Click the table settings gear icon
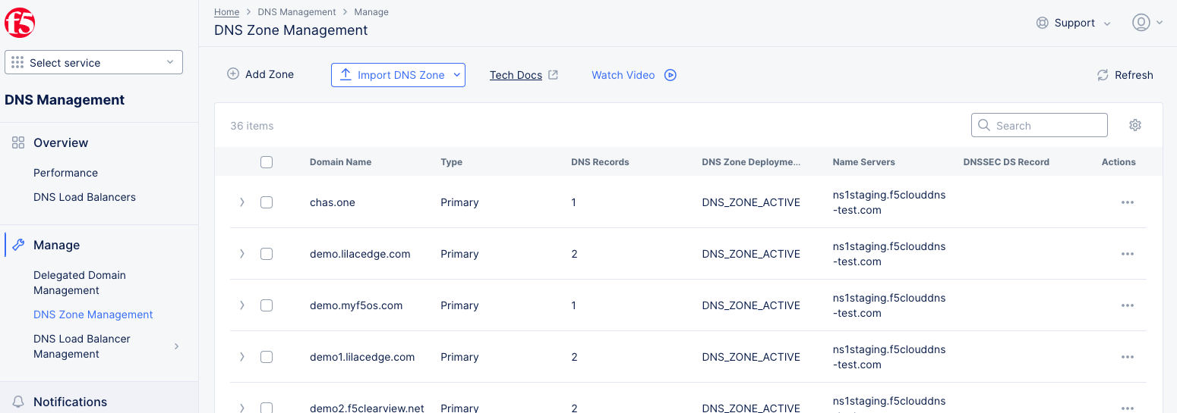Viewport: 1177px width, 413px height. point(1134,125)
